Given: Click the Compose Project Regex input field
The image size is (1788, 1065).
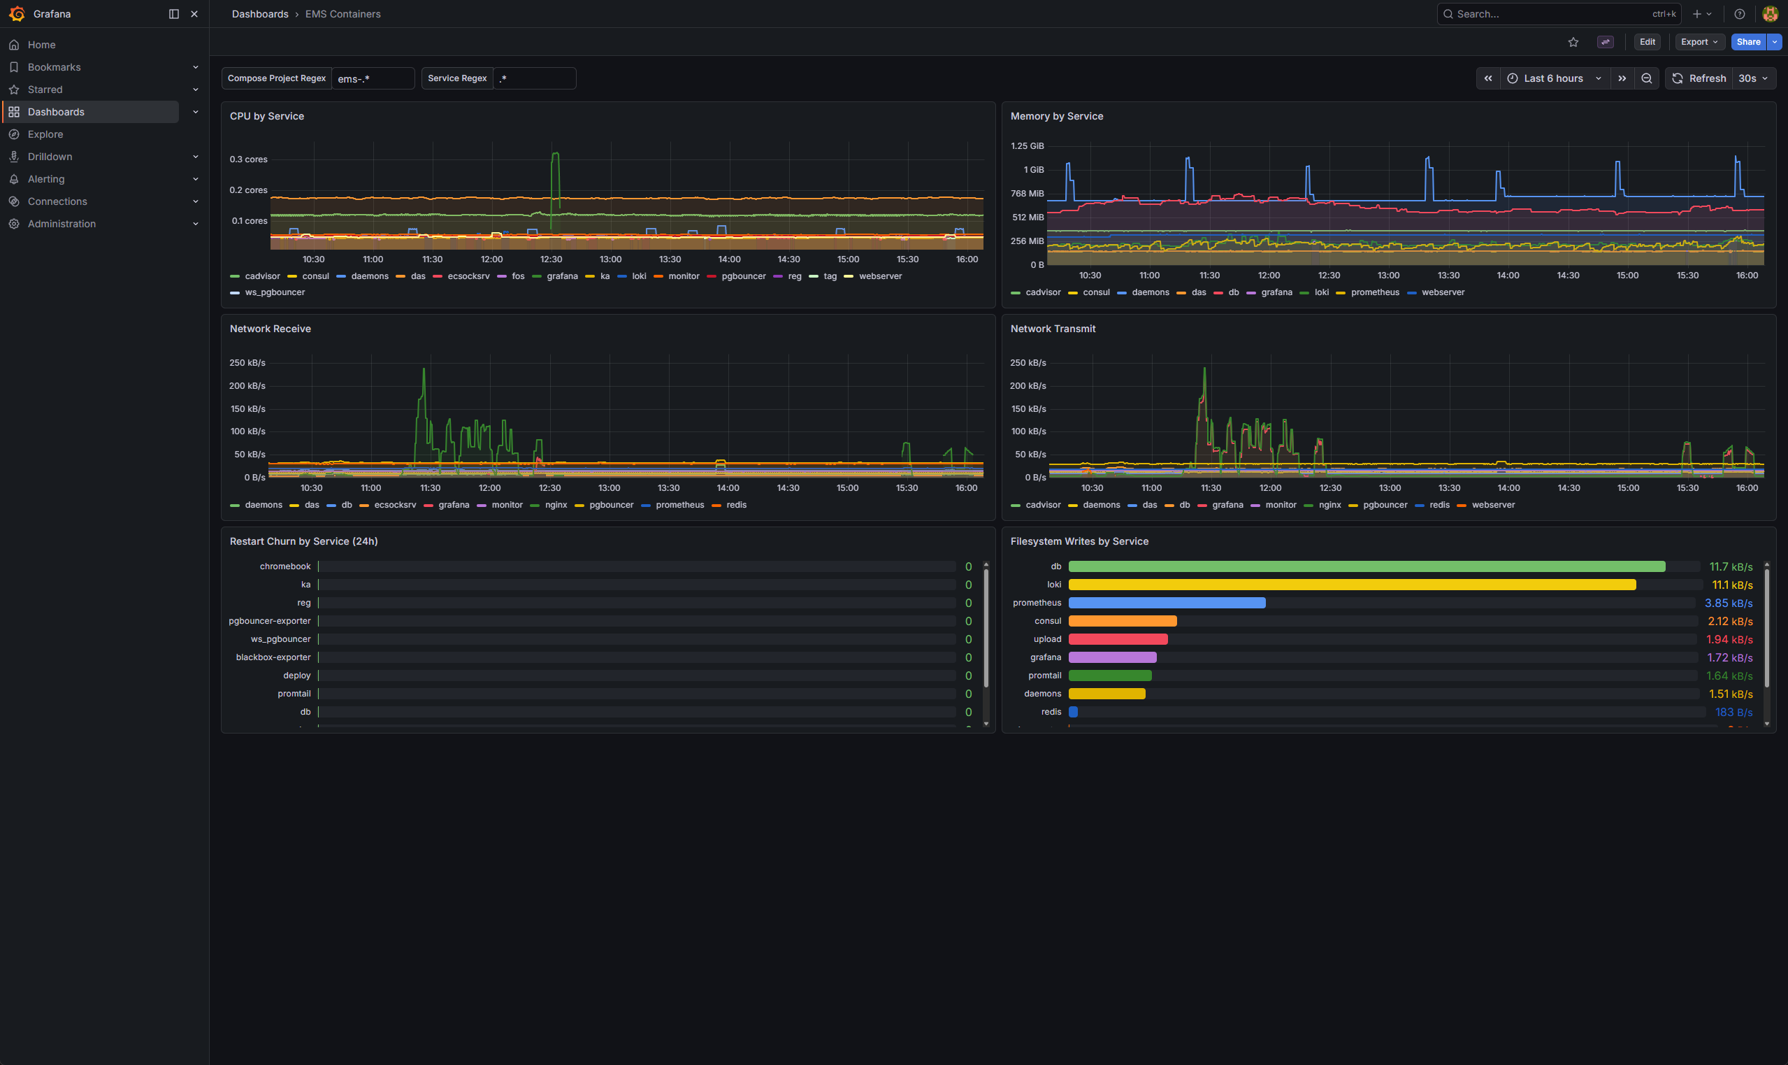Looking at the screenshot, I should (x=373, y=78).
